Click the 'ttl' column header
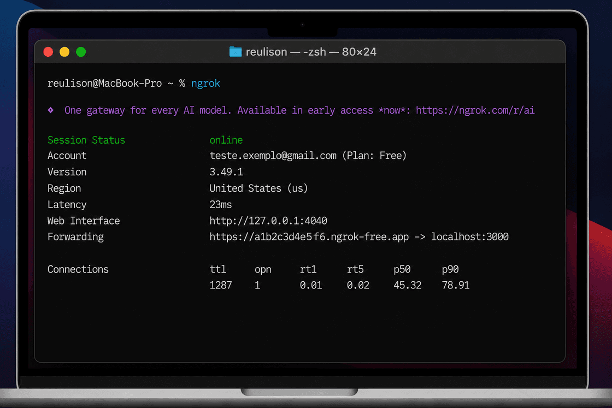This screenshot has height=408, width=612. pos(218,269)
